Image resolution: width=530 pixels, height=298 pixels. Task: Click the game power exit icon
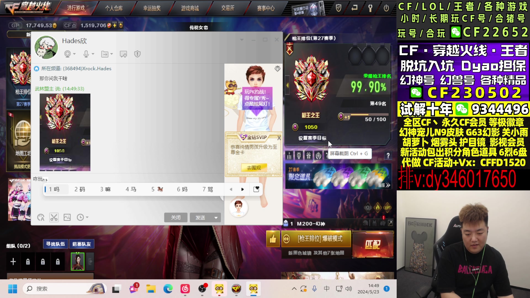point(386,8)
